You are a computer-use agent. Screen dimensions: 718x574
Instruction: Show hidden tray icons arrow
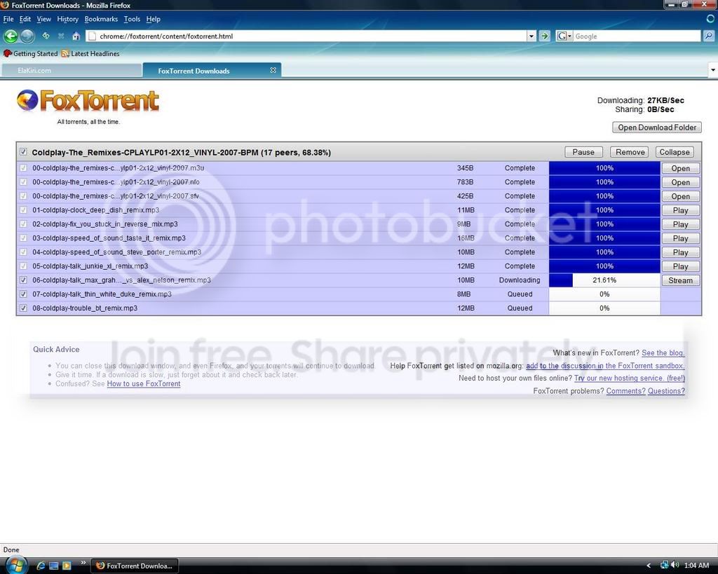[649, 566]
